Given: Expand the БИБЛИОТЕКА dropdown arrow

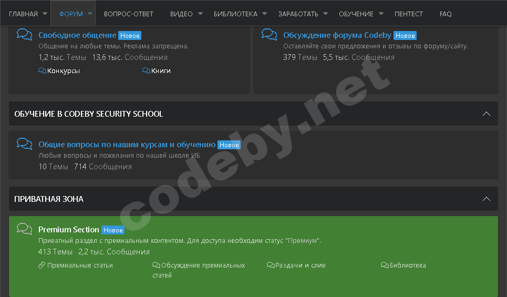Looking at the screenshot, I should click(264, 14).
